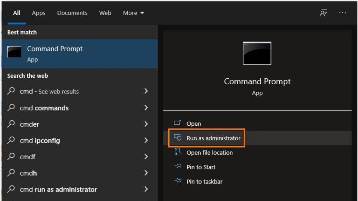358x201 pixels.
Task: Click the Open action icon
Action: coord(178,123)
